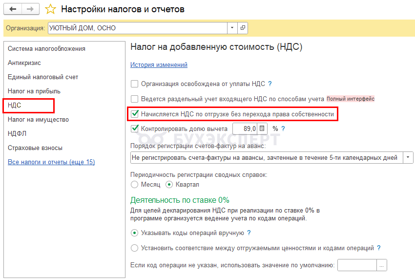Image resolution: width=415 pixels, height=279 pixels.
Task: Select Месяц periodicity radio button
Action: click(134, 184)
